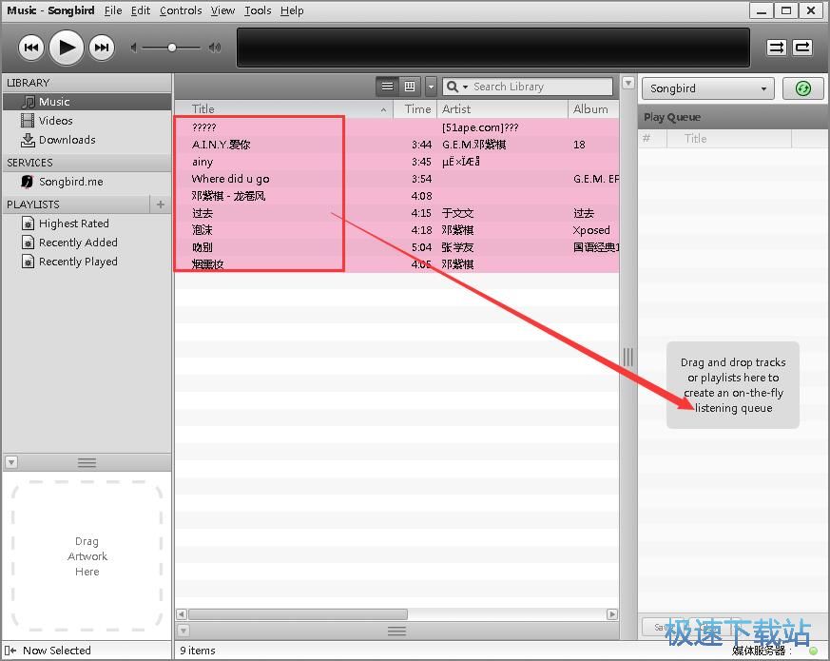This screenshot has height=661, width=830.
Task: Sort by the Title column header
Action: pyautogui.click(x=283, y=109)
